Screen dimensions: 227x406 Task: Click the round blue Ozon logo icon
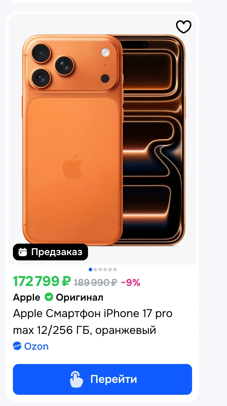click(17, 346)
